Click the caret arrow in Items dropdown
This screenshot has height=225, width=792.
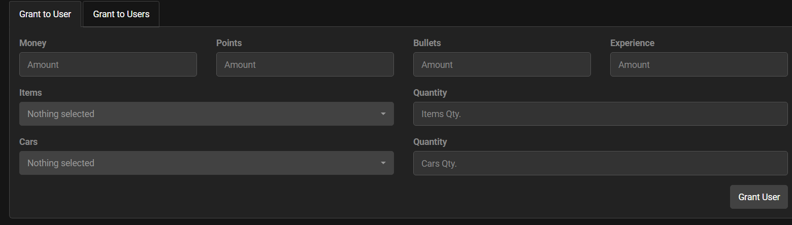383,114
